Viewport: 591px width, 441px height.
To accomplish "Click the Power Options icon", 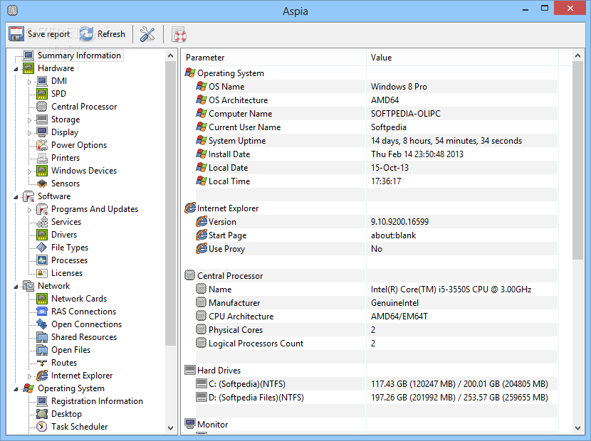I will tap(42, 145).
